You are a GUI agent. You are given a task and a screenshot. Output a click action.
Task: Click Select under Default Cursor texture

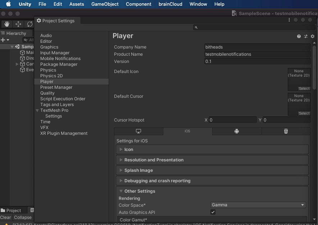[x=304, y=114]
